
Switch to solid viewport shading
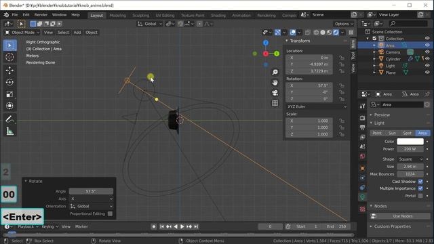pos(323,33)
